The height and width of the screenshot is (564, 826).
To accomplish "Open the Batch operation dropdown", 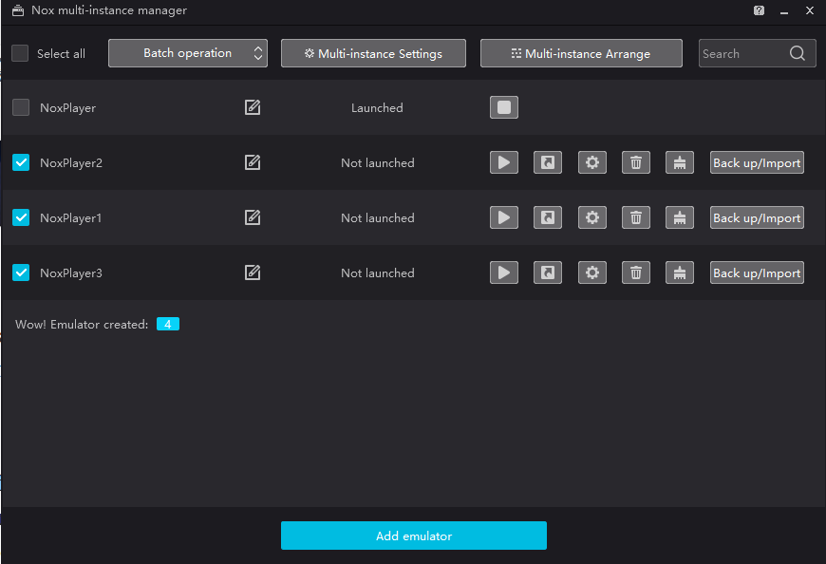I will pyautogui.click(x=188, y=53).
